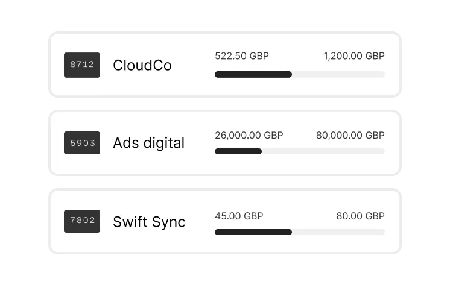
Task: Select the 80,000.00 GBP limit amount
Action: tap(350, 135)
